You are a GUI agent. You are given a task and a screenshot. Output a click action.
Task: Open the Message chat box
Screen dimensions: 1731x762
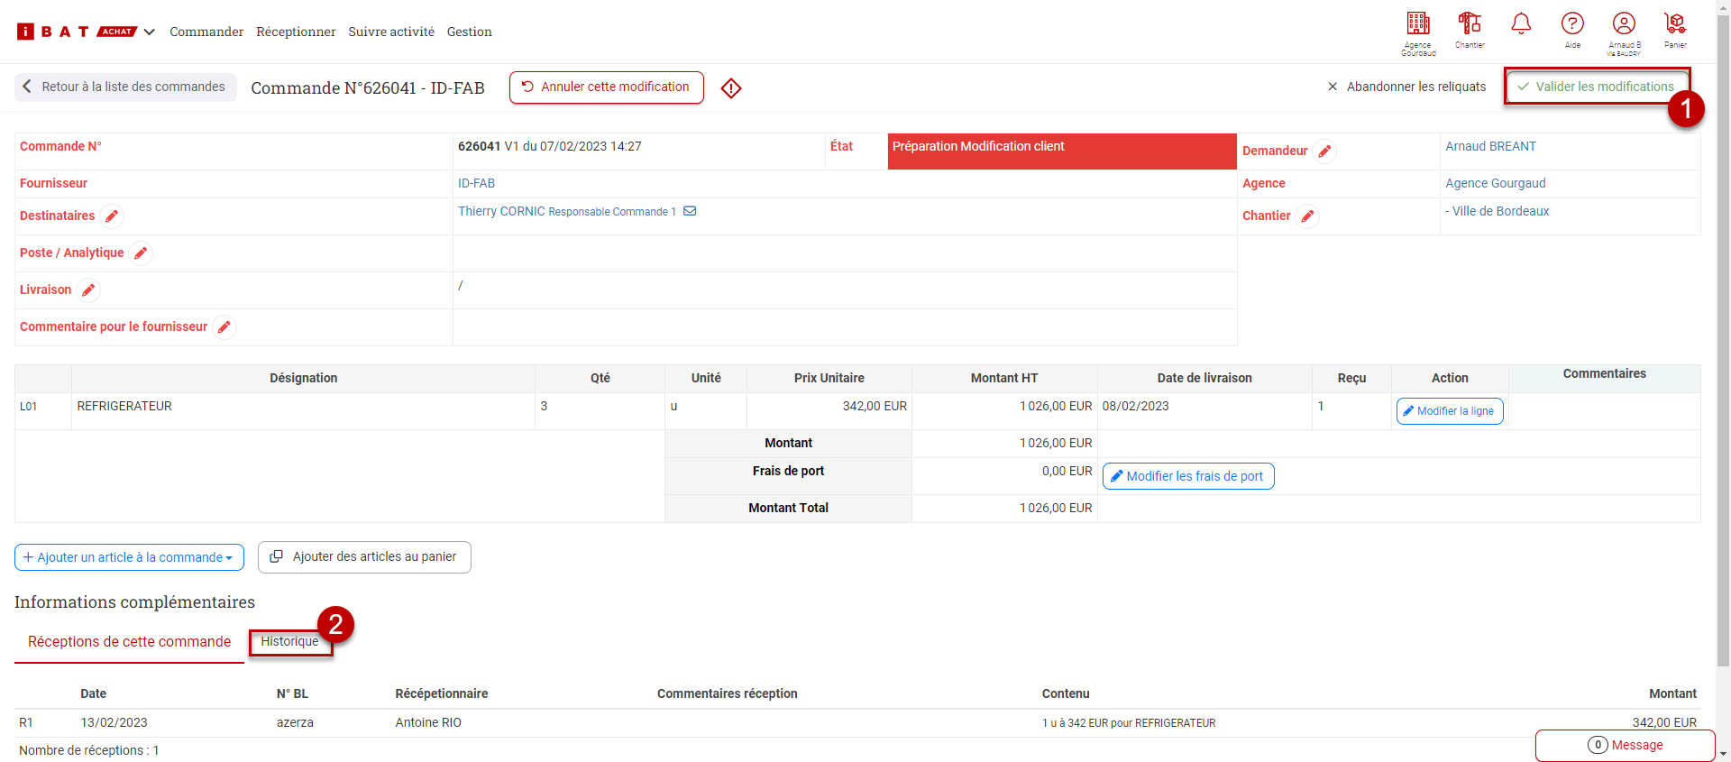(1625, 745)
